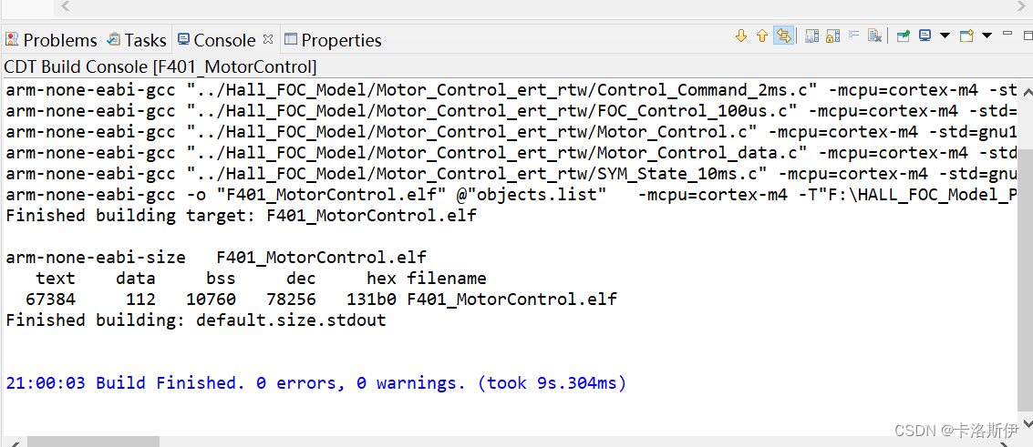Viewport: 1033px width, 447px height.
Task: Click the Open Console icon
Action: (x=966, y=36)
